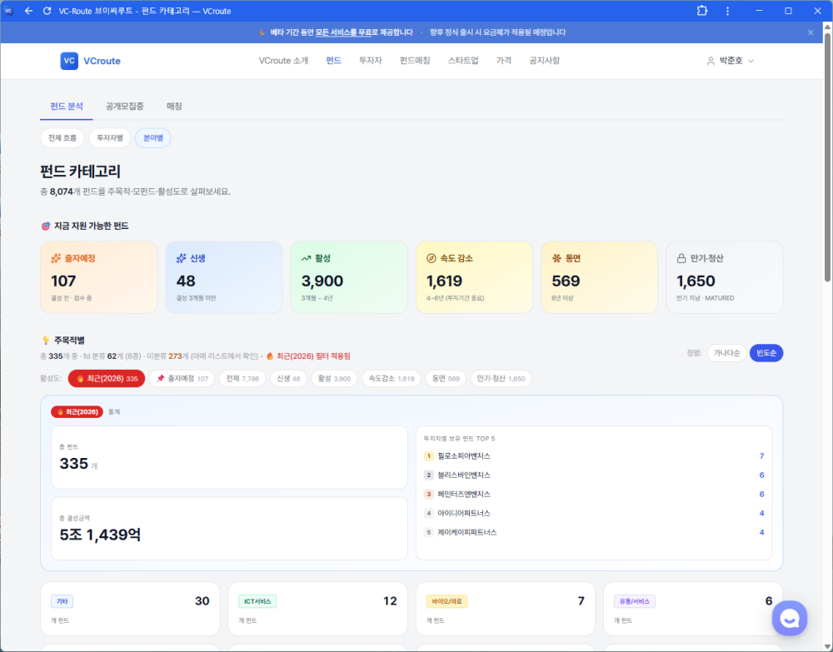Open the 활성 3,900 fund status card
Image resolution: width=833 pixels, height=652 pixels.
click(x=349, y=277)
